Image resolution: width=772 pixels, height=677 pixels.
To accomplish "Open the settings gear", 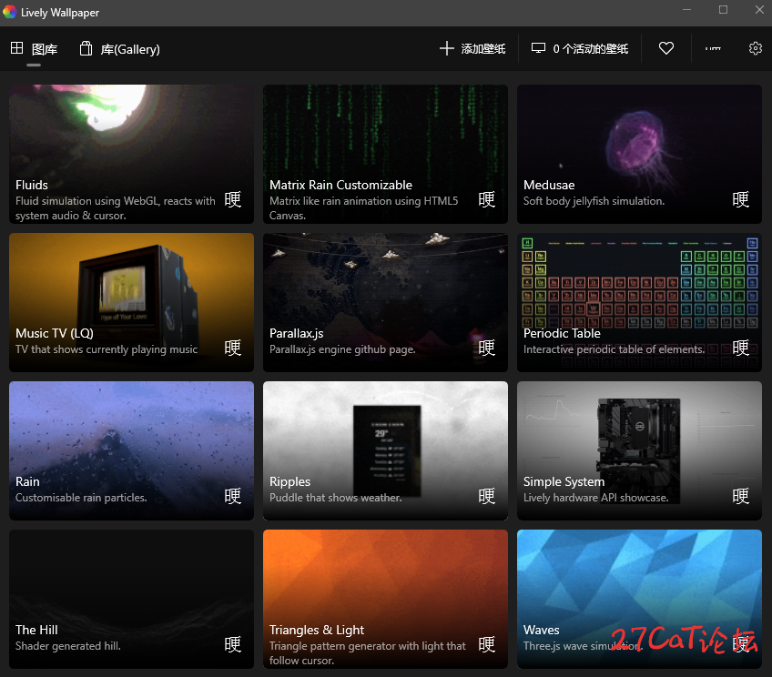I will [x=756, y=48].
